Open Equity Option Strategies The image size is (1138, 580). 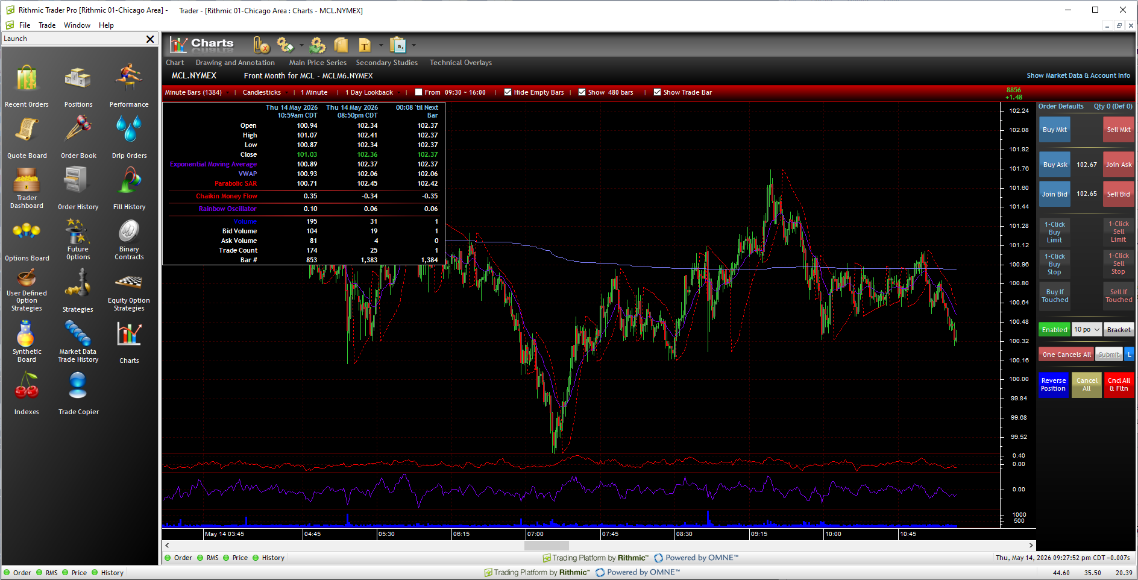(129, 293)
